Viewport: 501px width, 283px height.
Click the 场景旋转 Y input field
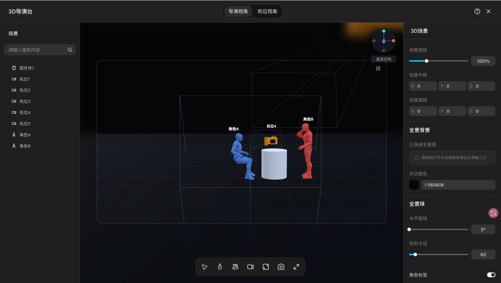[452, 111]
